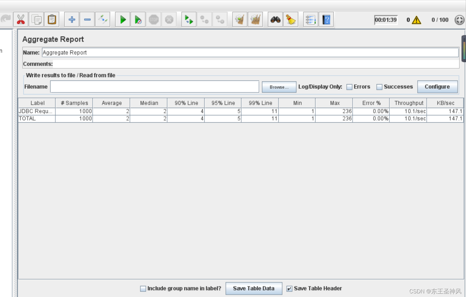Open search with the binoculars icon

tap(275, 20)
